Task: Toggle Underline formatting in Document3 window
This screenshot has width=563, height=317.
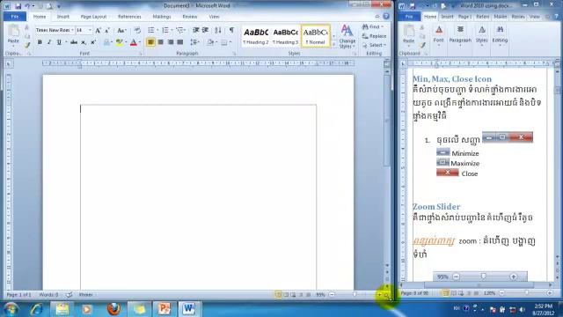Action: (x=59, y=42)
